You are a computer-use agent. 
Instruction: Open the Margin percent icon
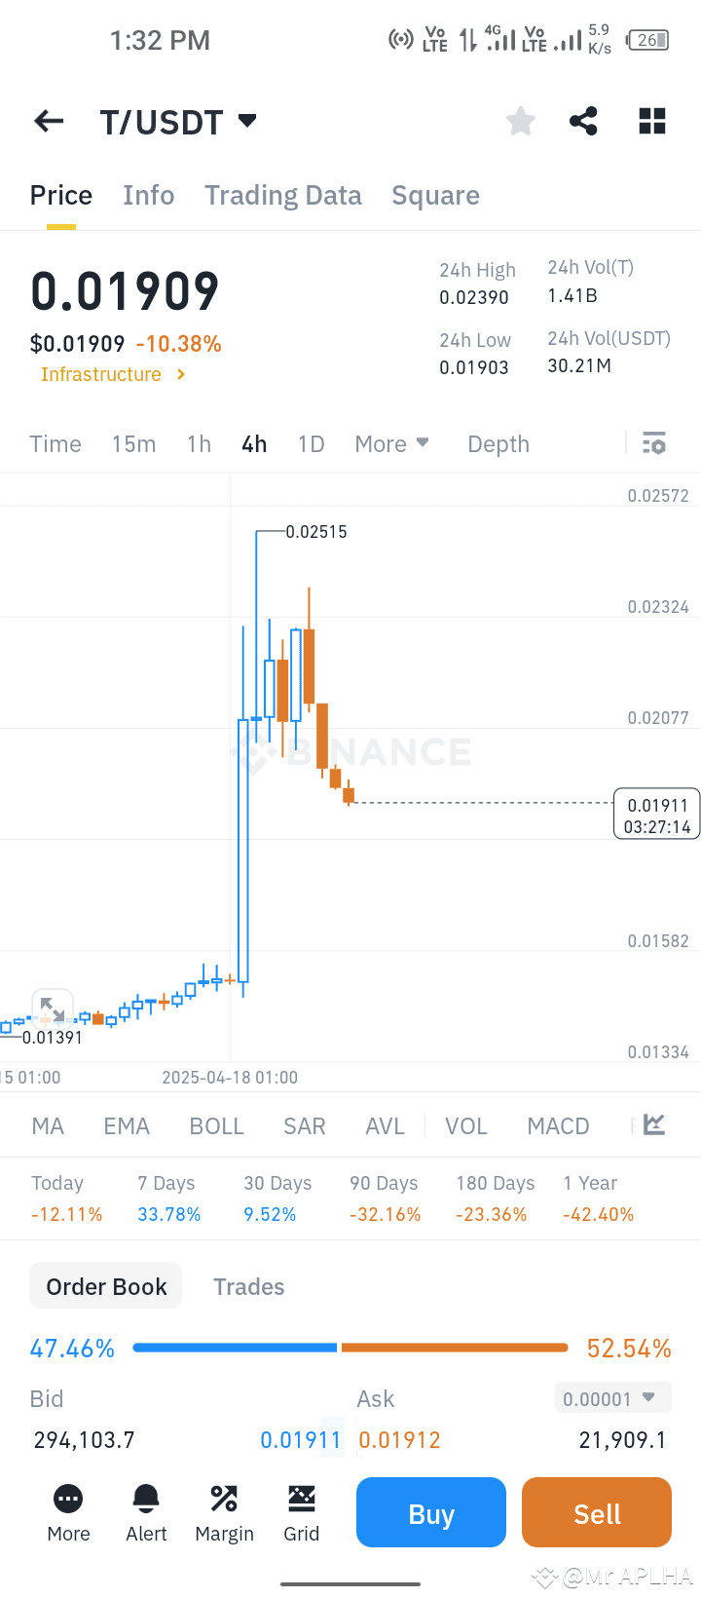point(224,1512)
